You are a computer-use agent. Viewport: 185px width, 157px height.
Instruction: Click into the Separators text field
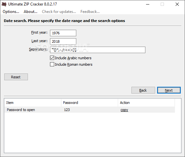98,50
